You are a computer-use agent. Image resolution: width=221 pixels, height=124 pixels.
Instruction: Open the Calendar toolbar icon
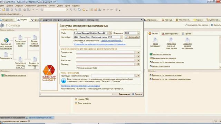[96, 10]
